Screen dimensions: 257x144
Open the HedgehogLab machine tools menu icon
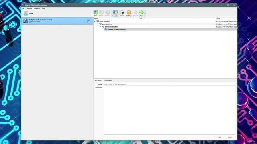pyautogui.click(x=88, y=21)
